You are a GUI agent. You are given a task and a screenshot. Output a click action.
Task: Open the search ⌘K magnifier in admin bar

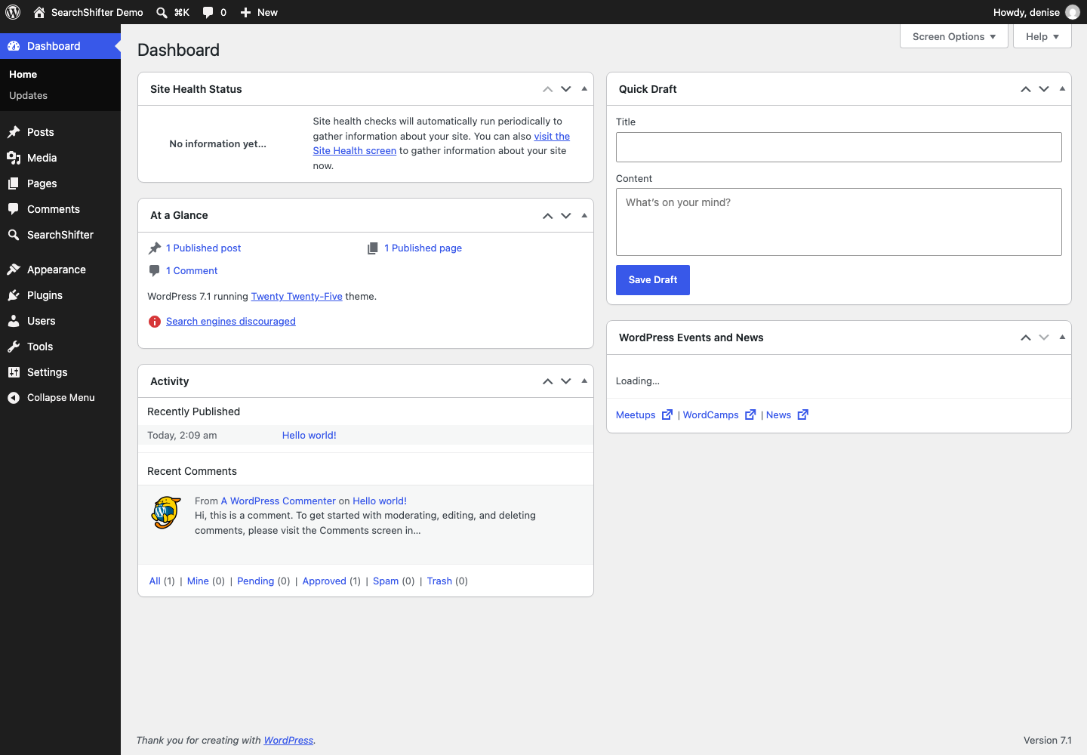pyautogui.click(x=162, y=12)
